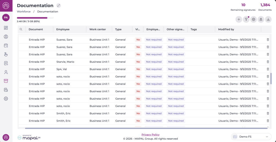Open the table settings gear in toolbar
Viewport: 276px width, 142px height.
coord(253,19)
